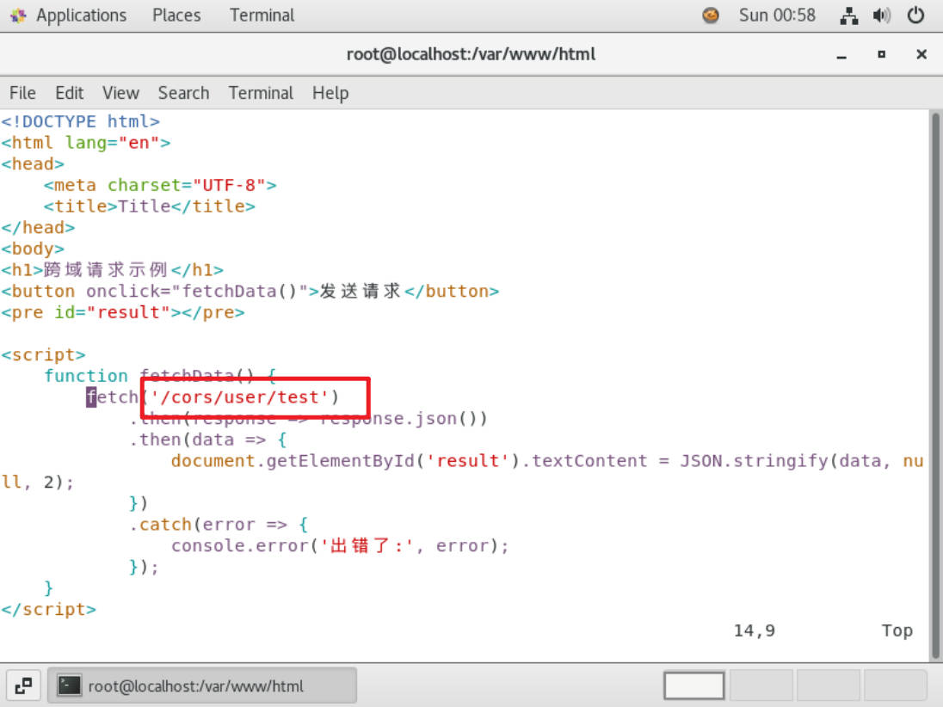Screen dimensions: 943x707
Task: Open the Applications menu in top panel
Action: (70, 15)
